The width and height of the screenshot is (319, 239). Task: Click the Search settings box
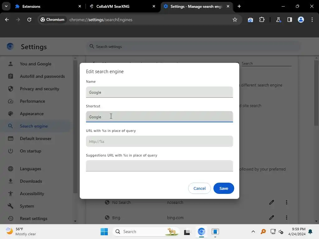[193, 47]
